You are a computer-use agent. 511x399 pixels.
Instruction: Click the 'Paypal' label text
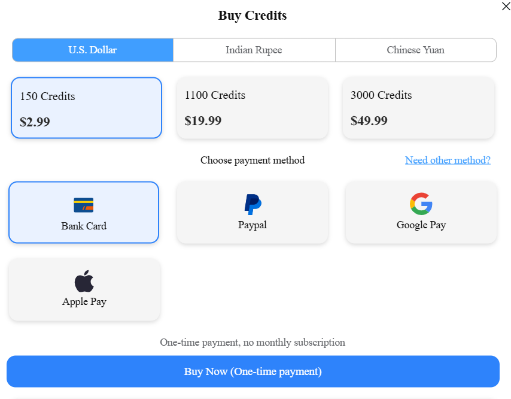(x=253, y=225)
